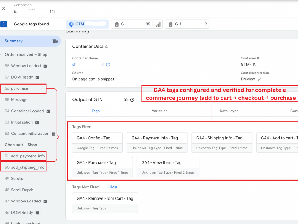Open the GA4 - Payment Info - Tag card
Image resolution: width=298 pixels, height=224 pixels.
157,142
